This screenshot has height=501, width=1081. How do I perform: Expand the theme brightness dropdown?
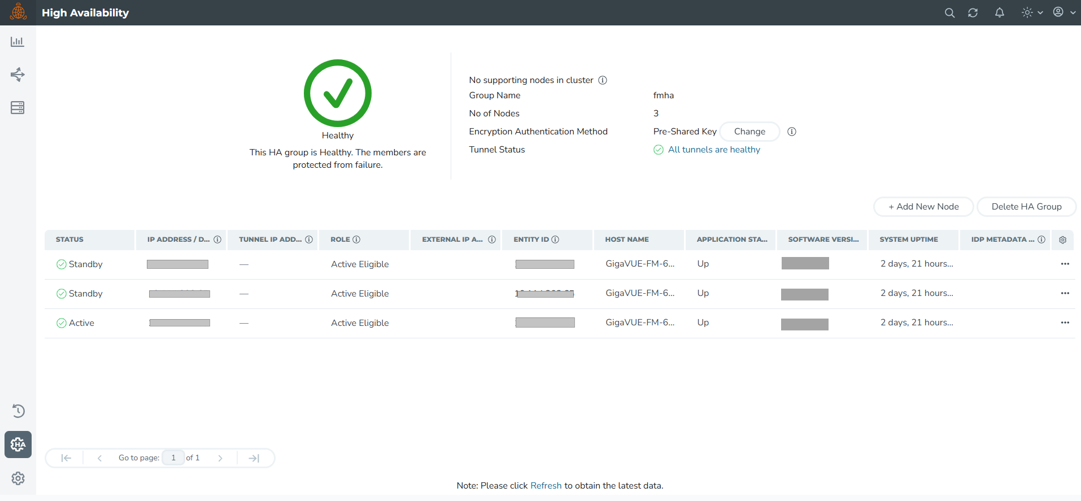1032,12
